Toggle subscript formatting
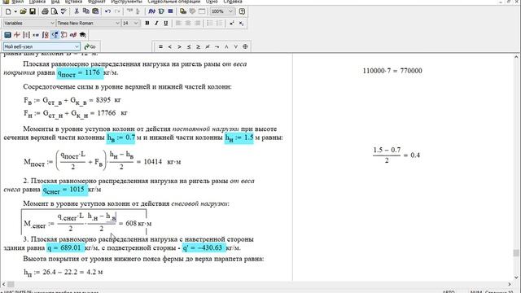The width and height of the screenshot is (521, 293). click(241, 24)
